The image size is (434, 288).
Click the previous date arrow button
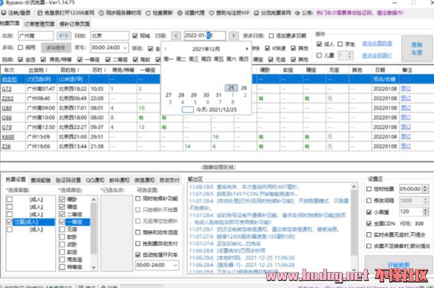tap(176, 36)
